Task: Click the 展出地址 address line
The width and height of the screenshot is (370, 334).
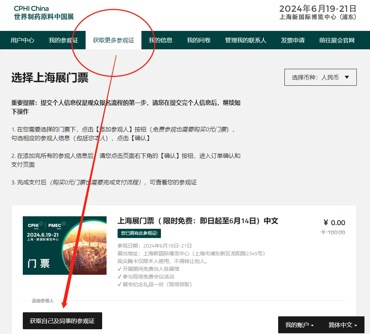Action: point(191,253)
